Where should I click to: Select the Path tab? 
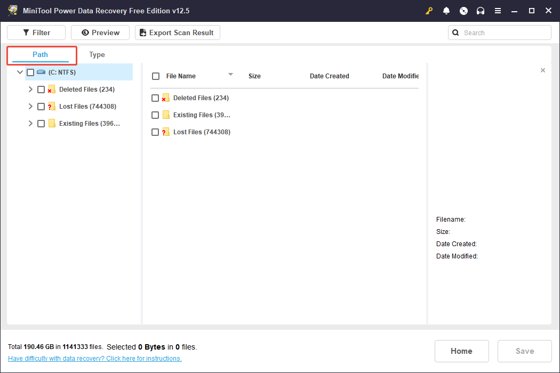pos(41,55)
